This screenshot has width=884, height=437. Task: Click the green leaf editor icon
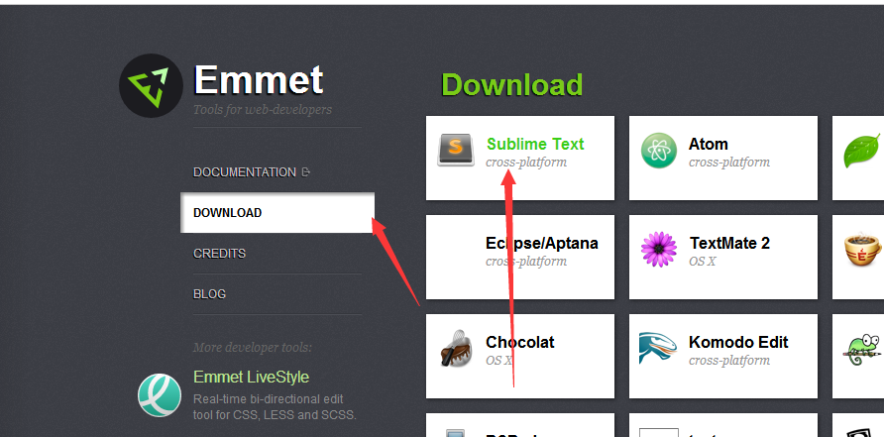coord(862,150)
